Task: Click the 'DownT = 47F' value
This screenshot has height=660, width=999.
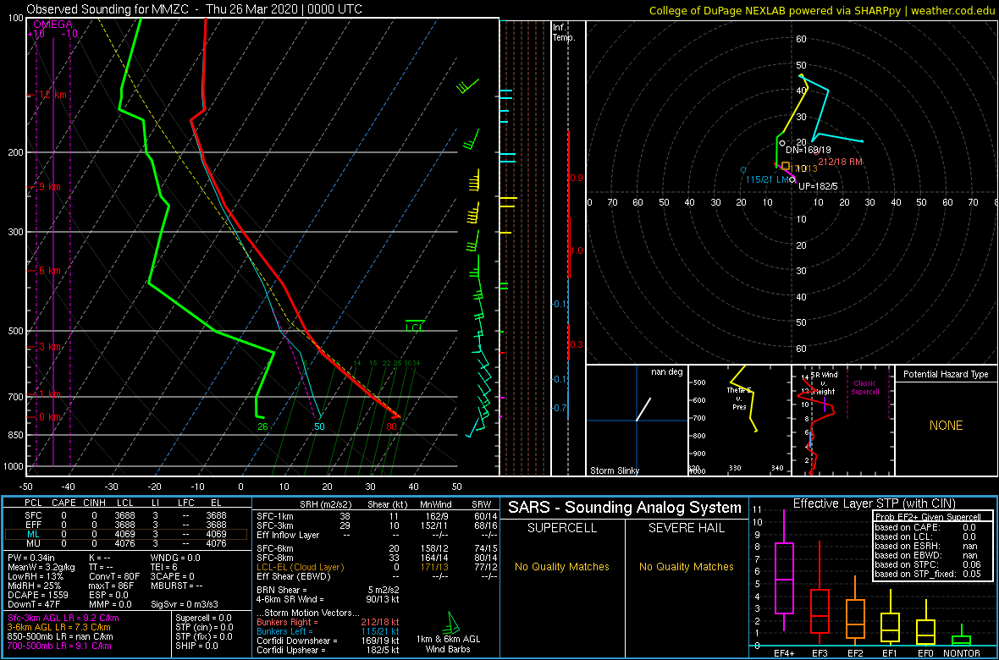Action: click(32, 606)
